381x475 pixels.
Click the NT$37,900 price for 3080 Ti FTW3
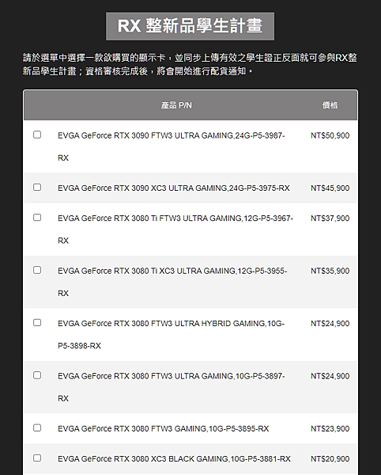[330, 218]
